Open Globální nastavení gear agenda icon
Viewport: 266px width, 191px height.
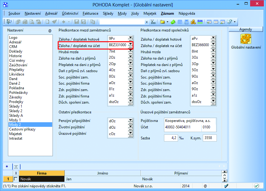point(246,39)
